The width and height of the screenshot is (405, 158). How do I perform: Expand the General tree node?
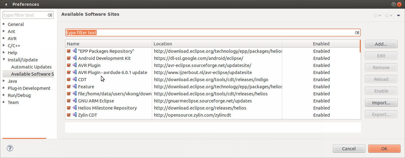(4, 24)
